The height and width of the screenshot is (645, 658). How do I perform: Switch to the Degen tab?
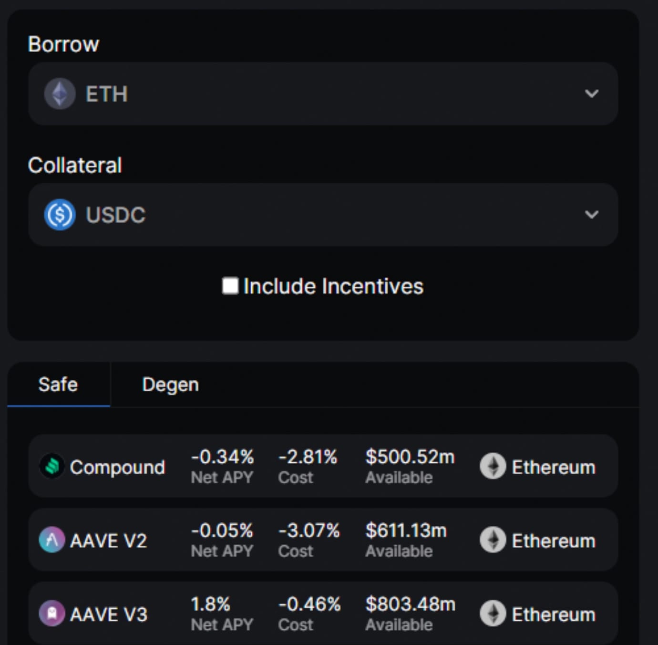[x=170, y=385]
